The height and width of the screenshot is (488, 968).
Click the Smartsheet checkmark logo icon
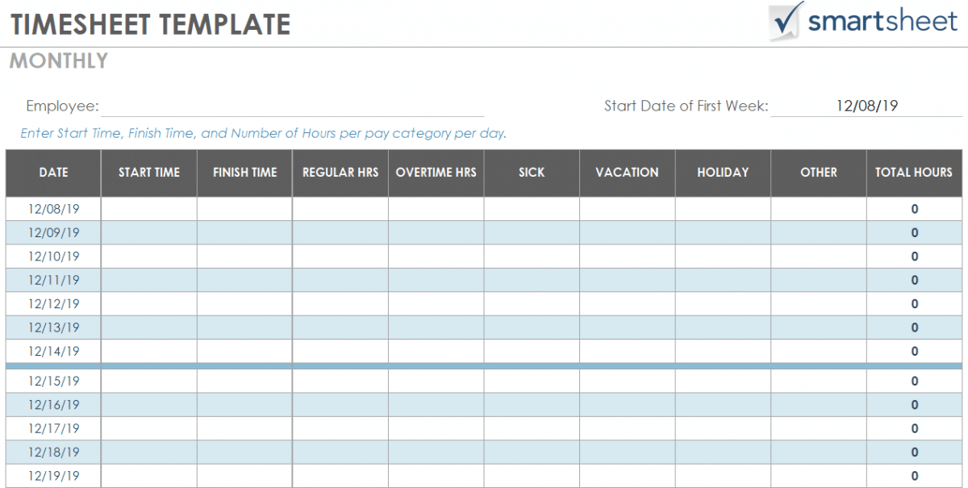click(786, 22)
